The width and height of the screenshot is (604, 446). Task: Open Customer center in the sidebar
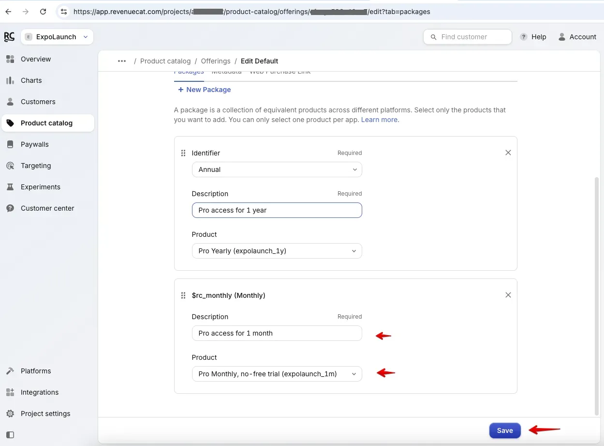(x=48, y=208)
